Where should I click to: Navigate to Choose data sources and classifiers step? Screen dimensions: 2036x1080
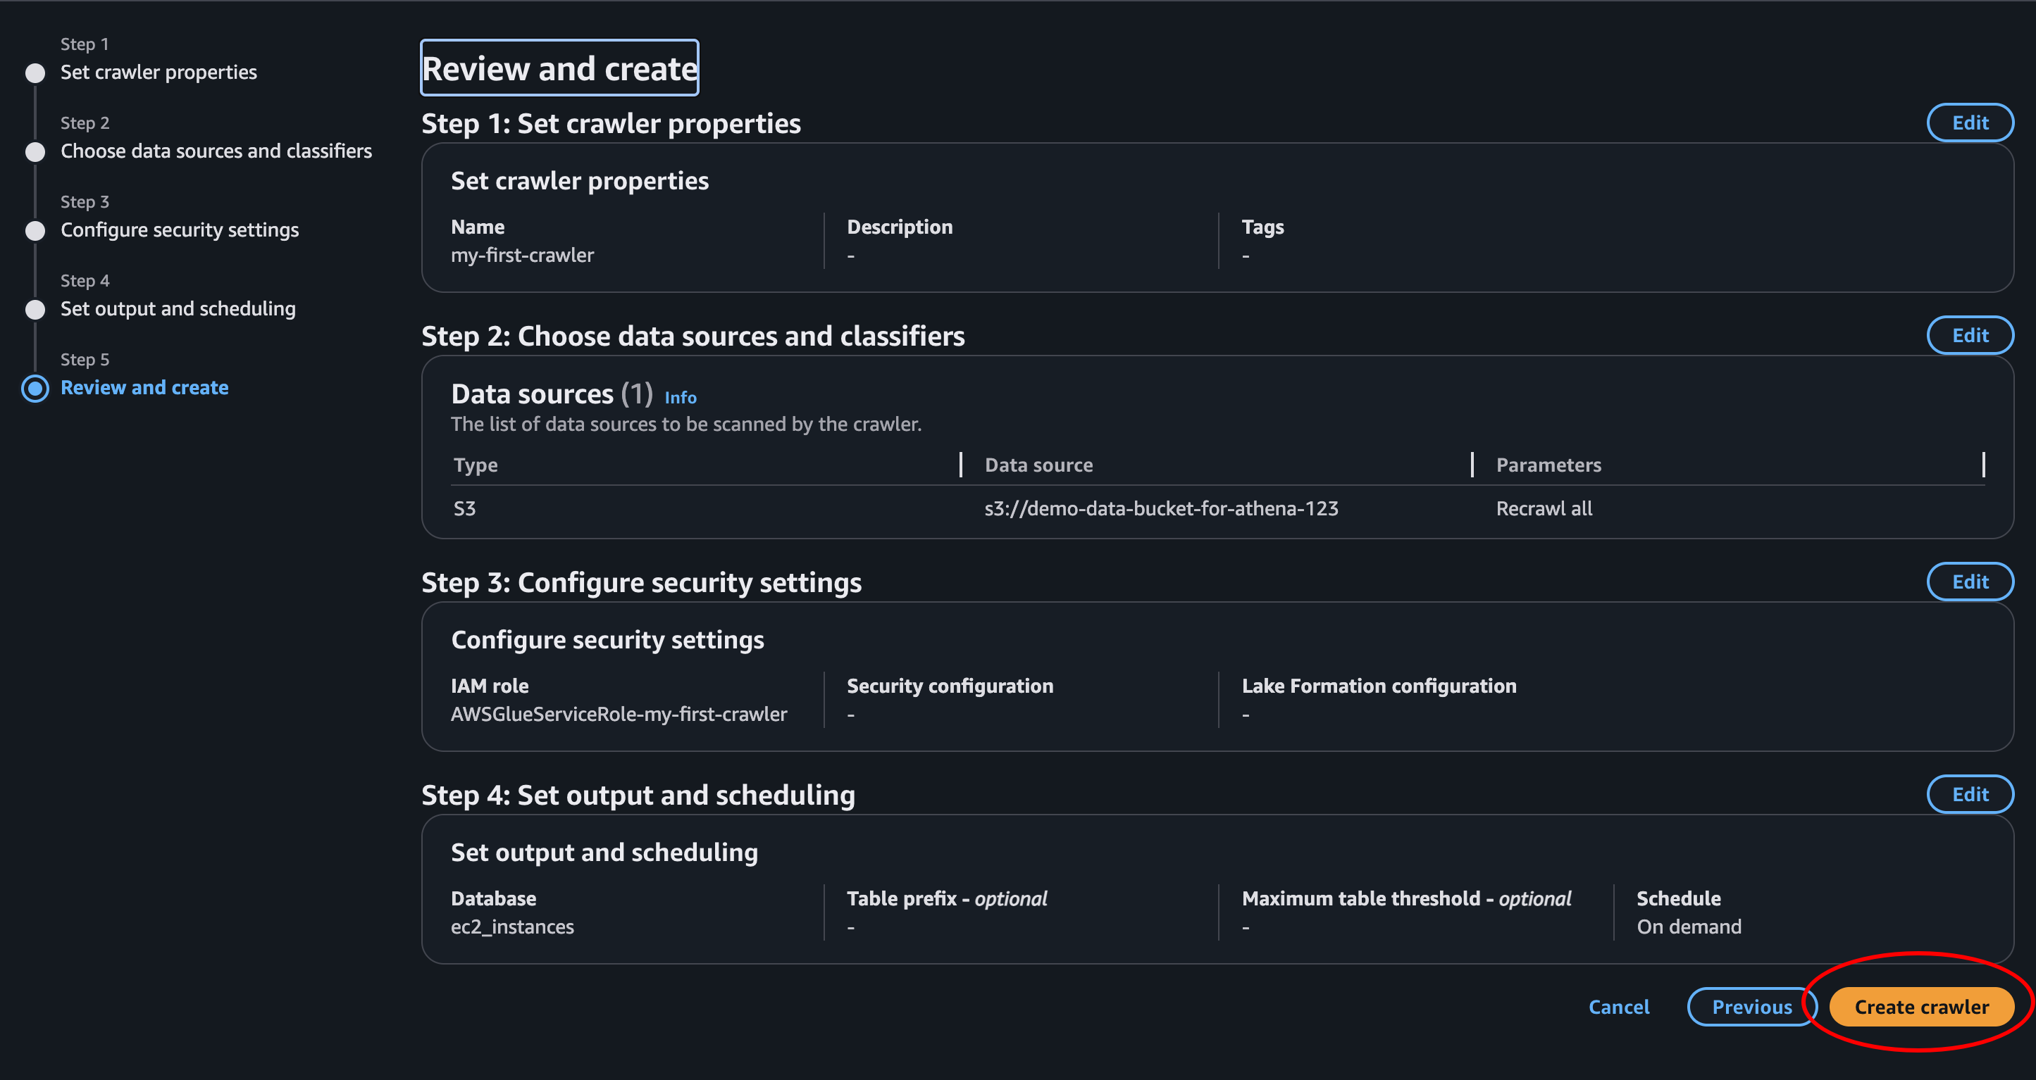pyautogui.click(x=216, y=151)
